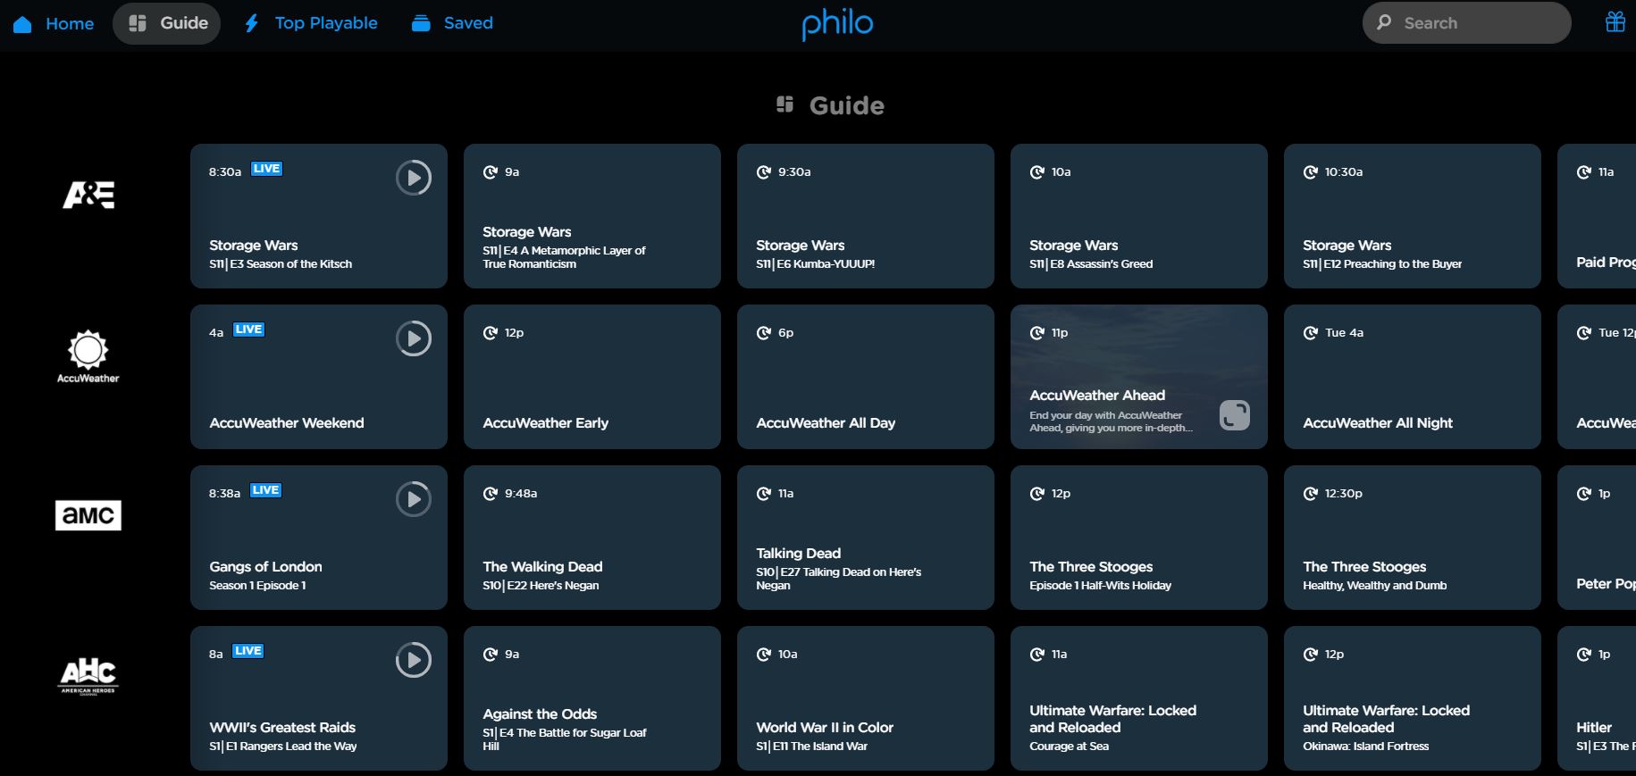The height and width of the screenshot is (776, 1636).
Task: Play live Storage Wars on A&E
Action: tap(413, 178)
